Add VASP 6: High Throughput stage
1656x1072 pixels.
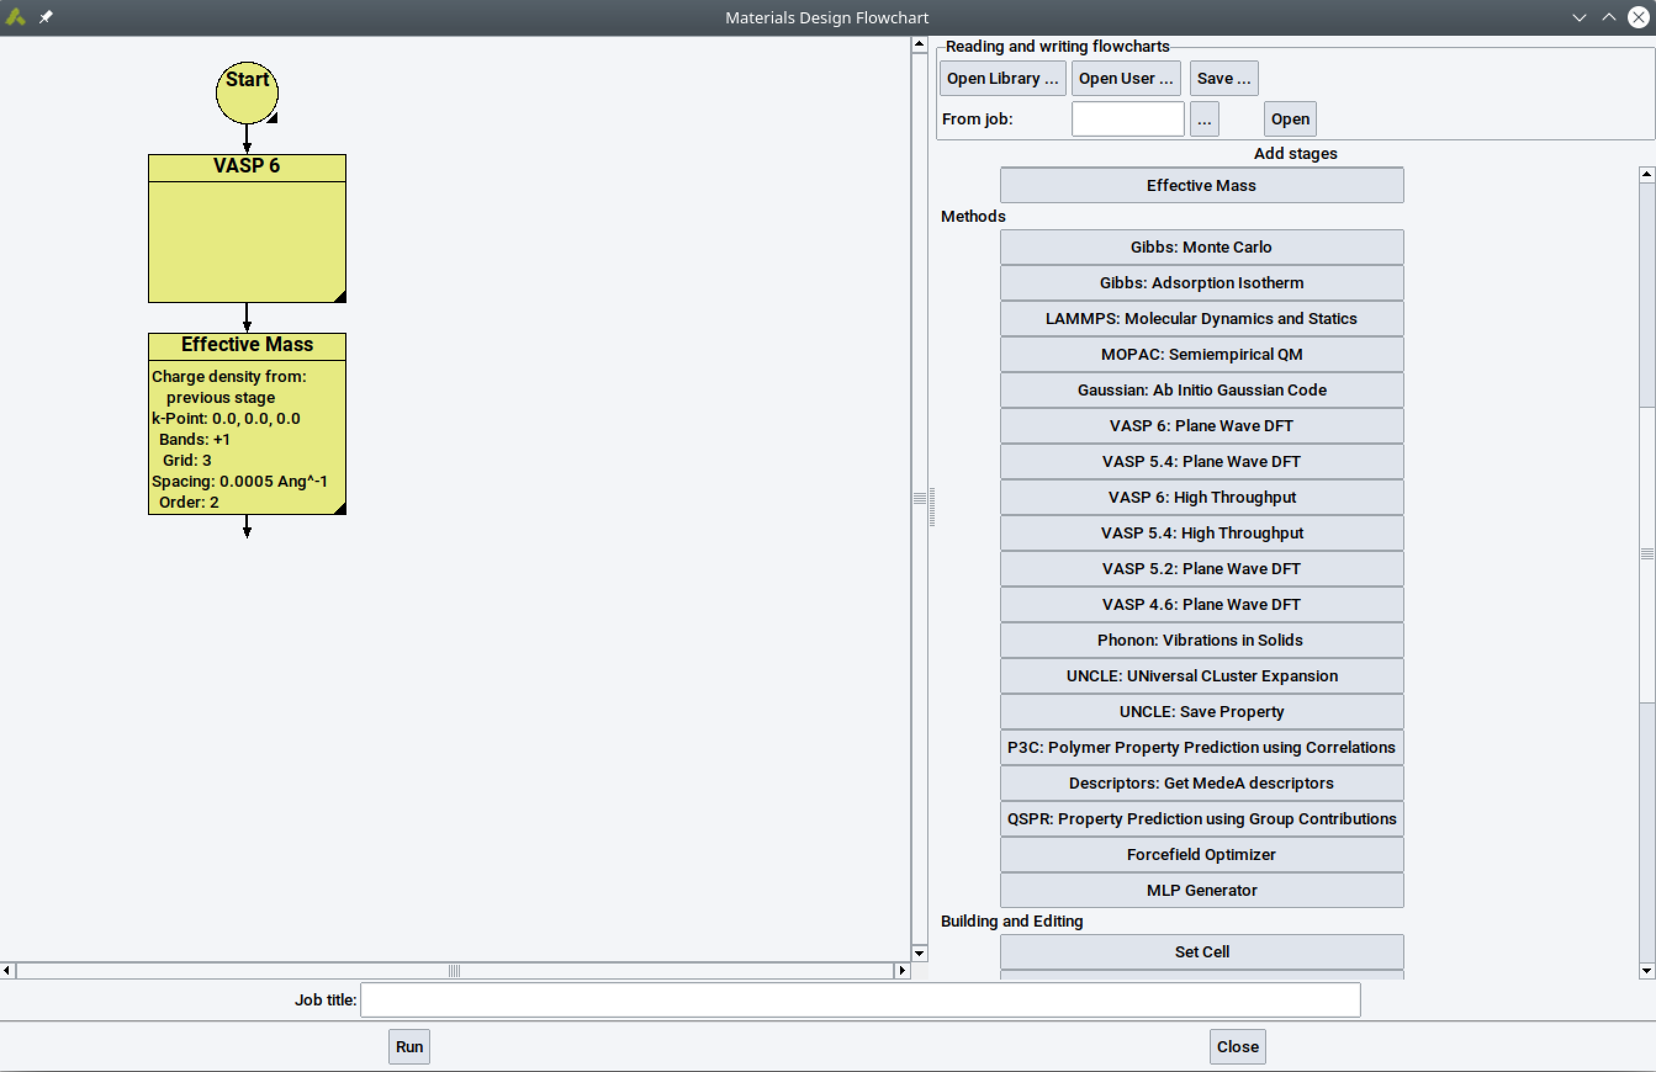point(1201,497)
